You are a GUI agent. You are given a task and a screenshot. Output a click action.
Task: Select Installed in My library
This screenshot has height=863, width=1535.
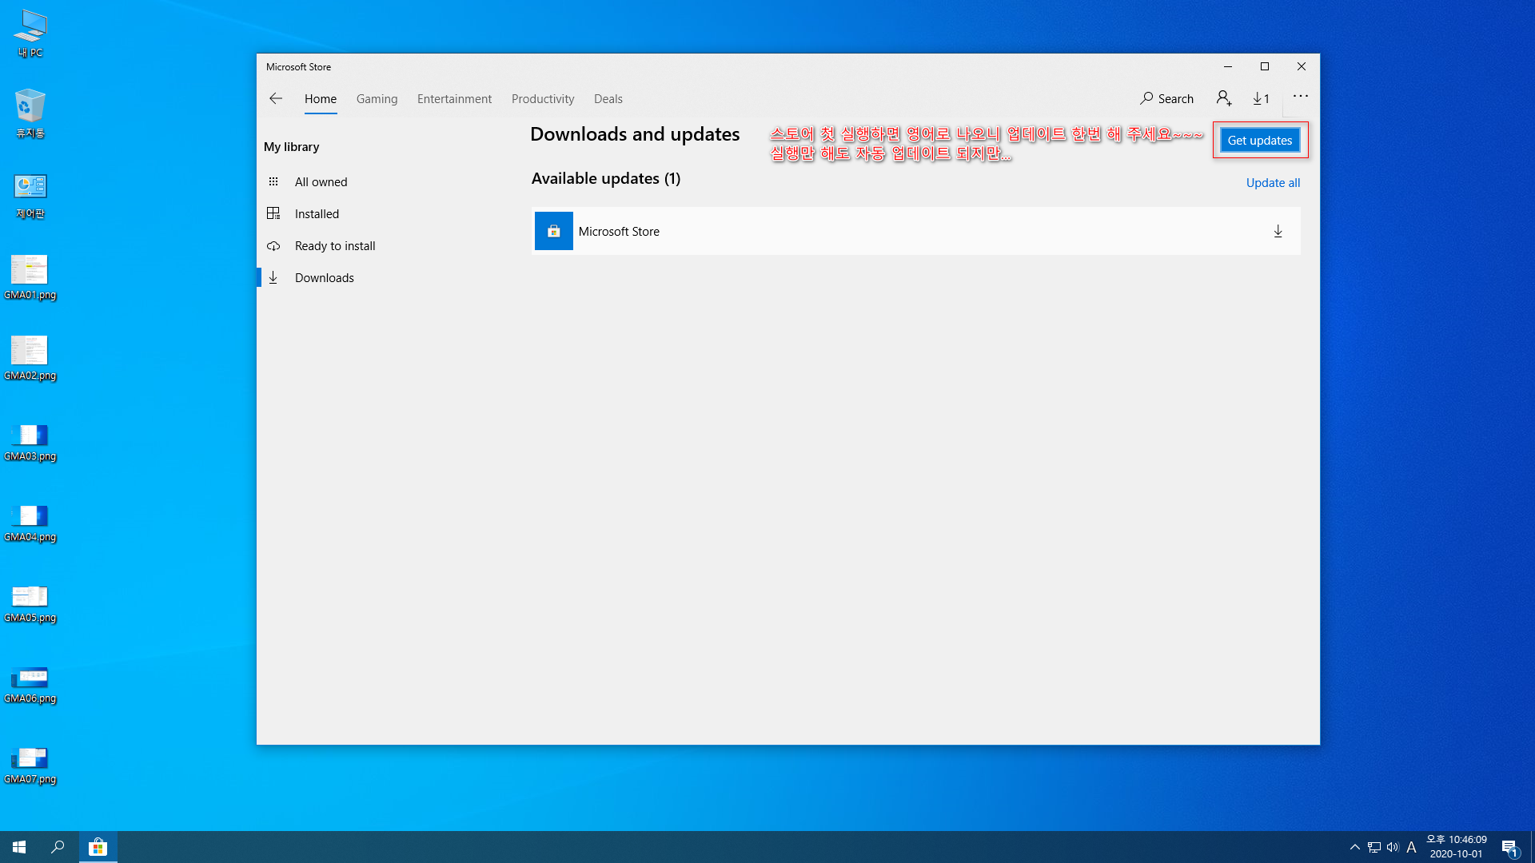pyautogui.click(x=317, y=214)
